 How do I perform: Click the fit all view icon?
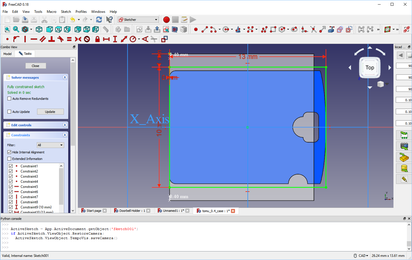[x=7, y=29]
